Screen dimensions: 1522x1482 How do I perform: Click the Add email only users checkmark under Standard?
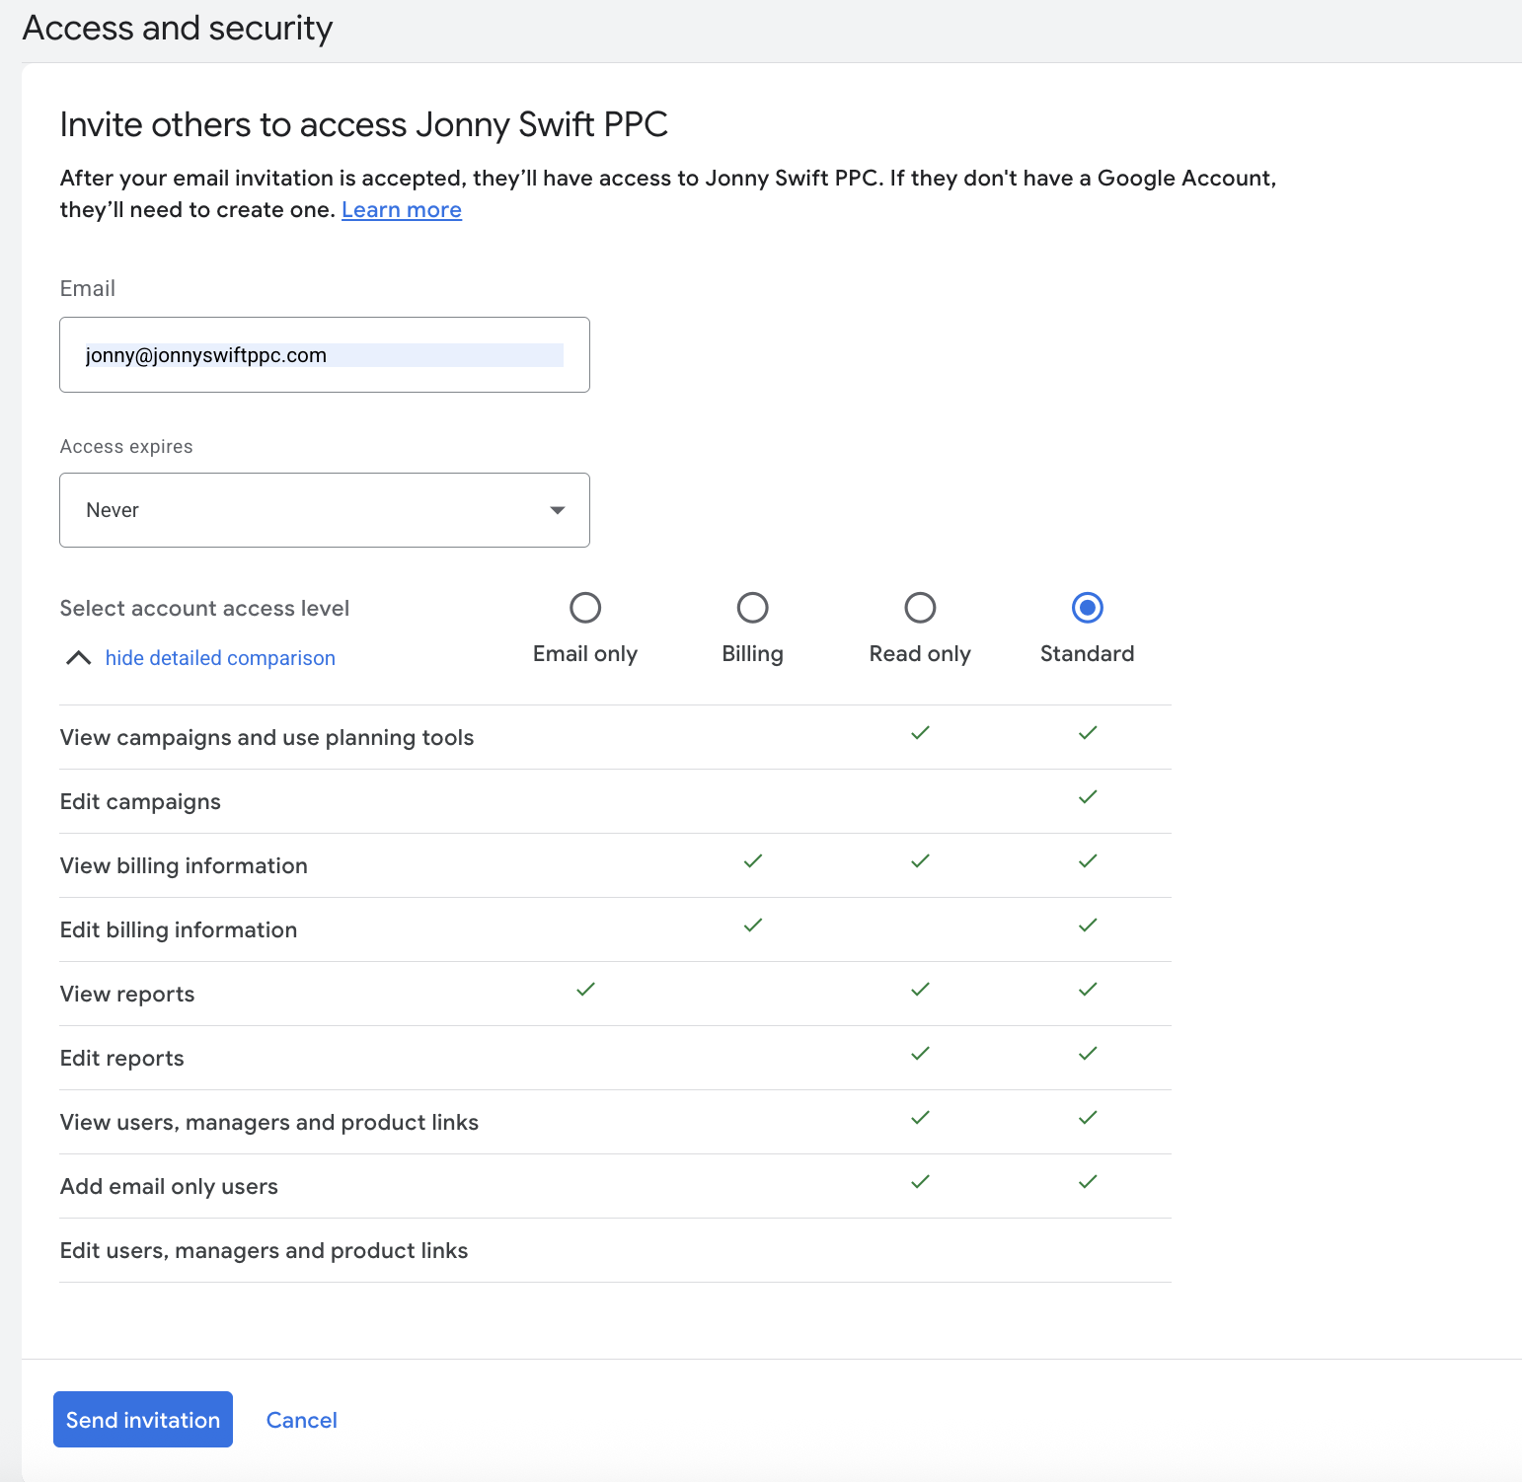click(x=1087, y=1182)
